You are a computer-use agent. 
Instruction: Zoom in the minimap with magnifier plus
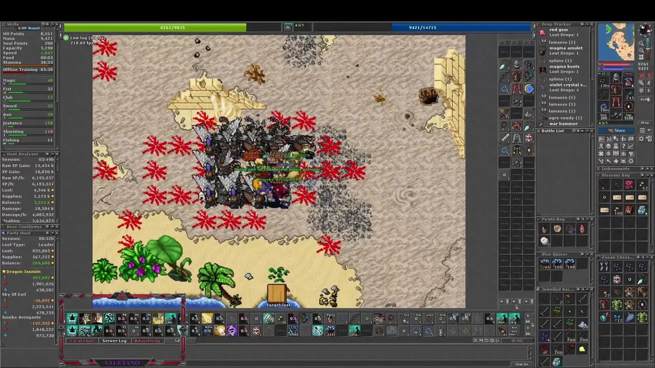point(641,51)
